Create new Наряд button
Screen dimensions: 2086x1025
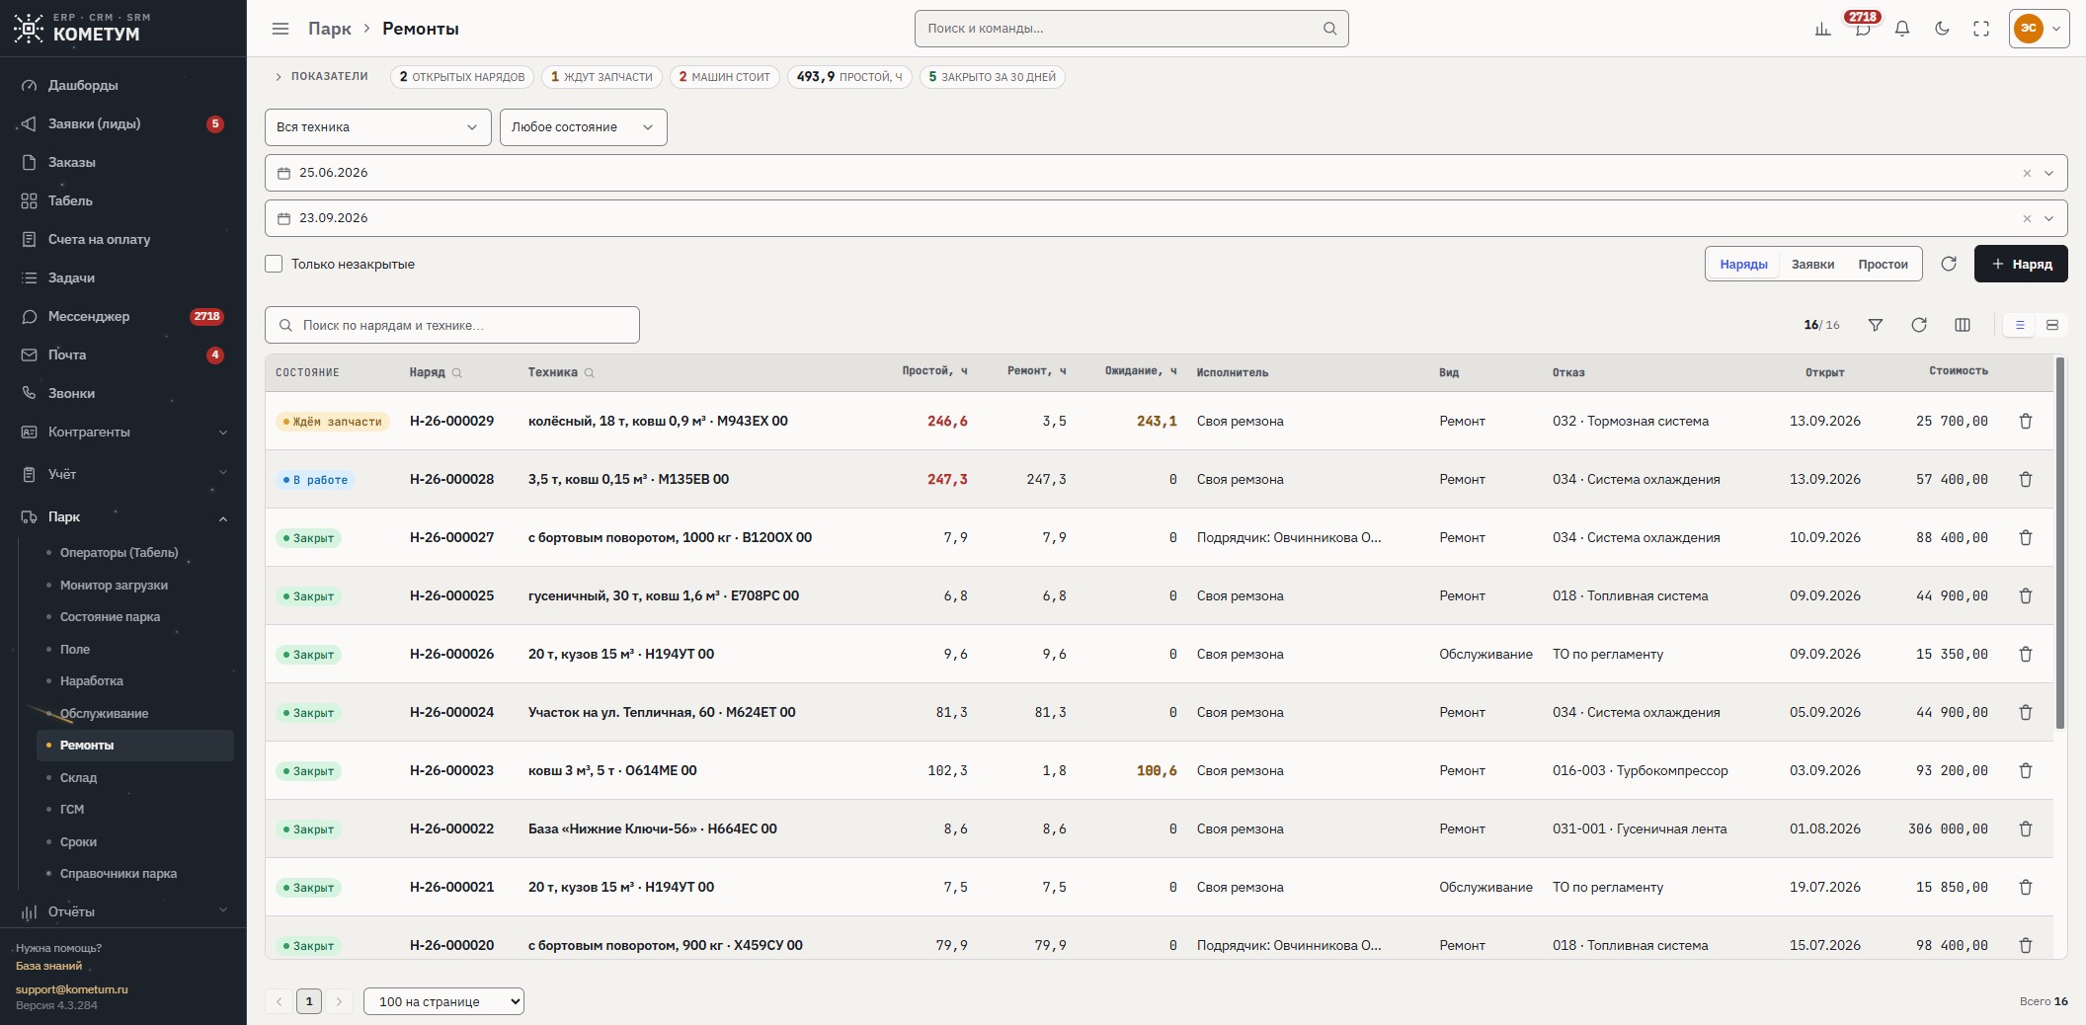(x=2021, y=264)
